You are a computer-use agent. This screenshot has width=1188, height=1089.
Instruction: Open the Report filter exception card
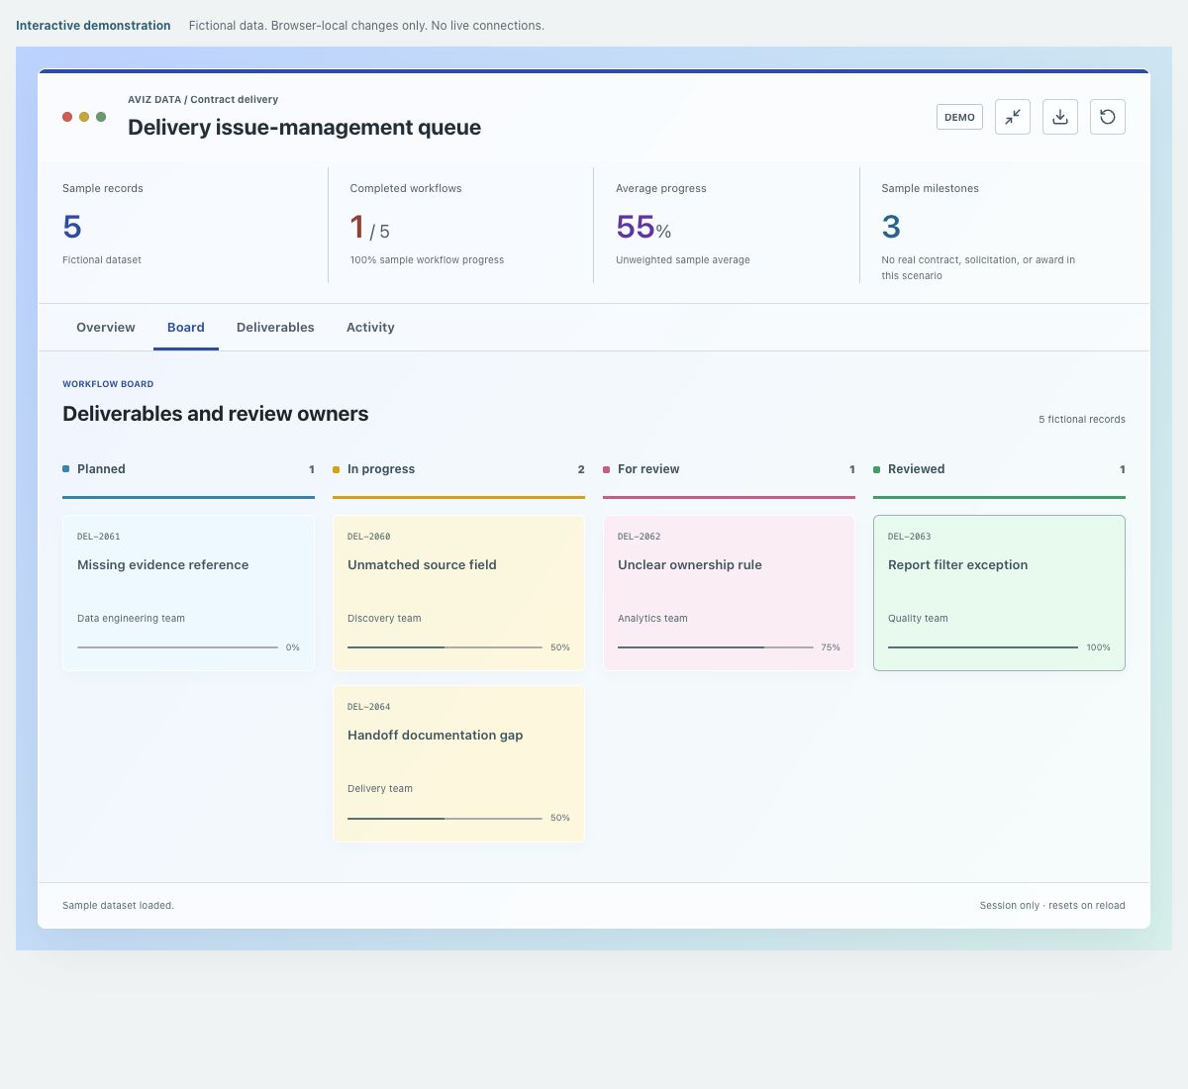[999, 593]
